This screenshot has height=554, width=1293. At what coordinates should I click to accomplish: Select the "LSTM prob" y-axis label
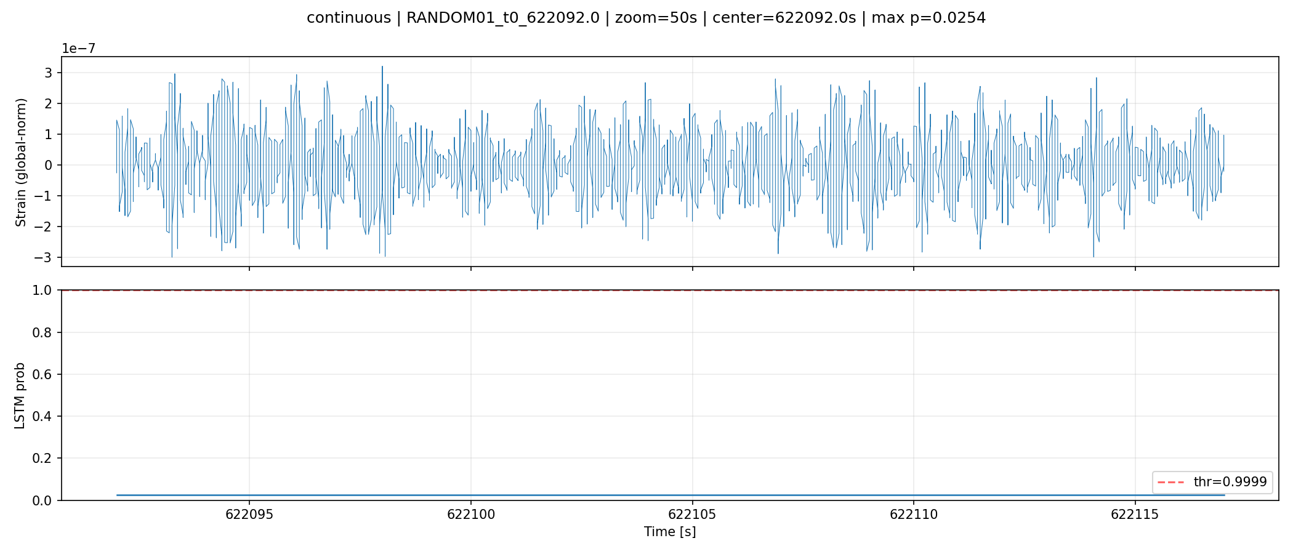[20, 395]
